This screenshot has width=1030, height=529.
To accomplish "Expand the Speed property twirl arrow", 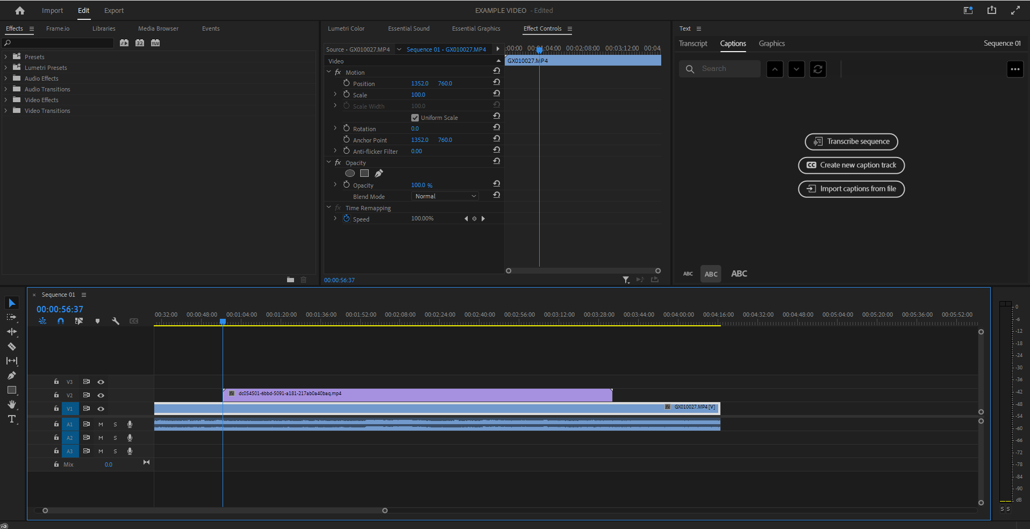I will (x=335, y=218).
